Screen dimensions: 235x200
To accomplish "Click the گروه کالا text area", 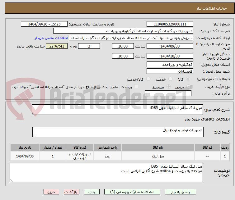I will 118,132.
